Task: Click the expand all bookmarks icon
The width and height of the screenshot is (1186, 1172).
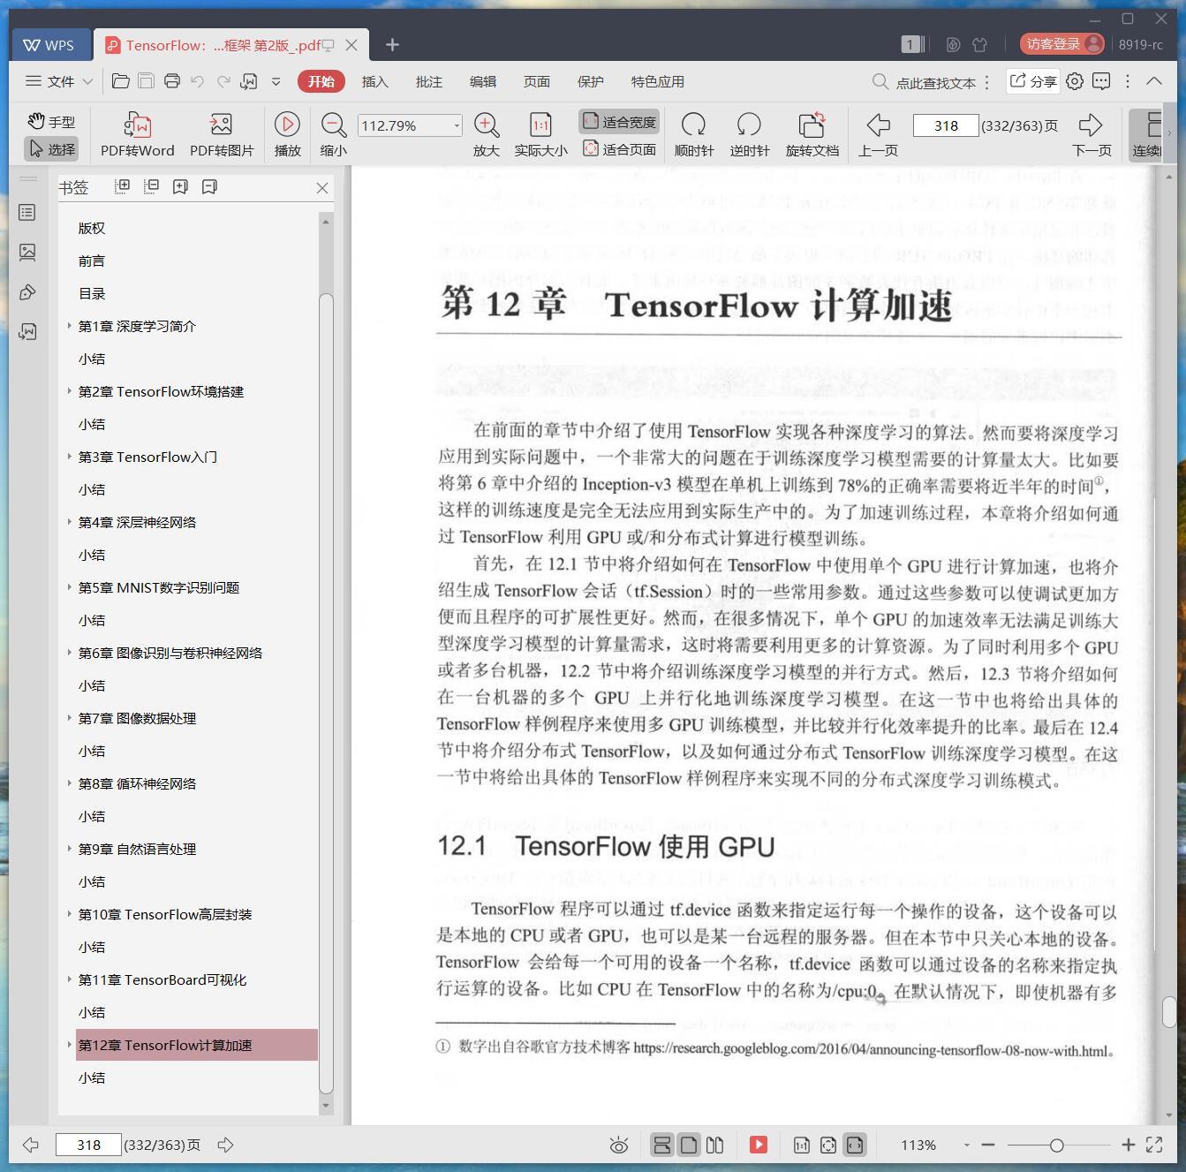Action: 123,186
